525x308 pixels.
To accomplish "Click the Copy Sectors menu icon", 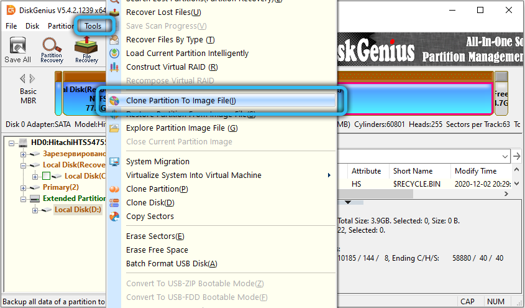I will [114, 217].
